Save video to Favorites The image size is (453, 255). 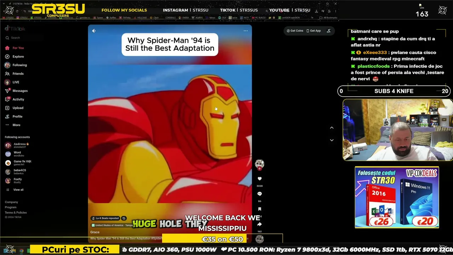pos(259,209)
